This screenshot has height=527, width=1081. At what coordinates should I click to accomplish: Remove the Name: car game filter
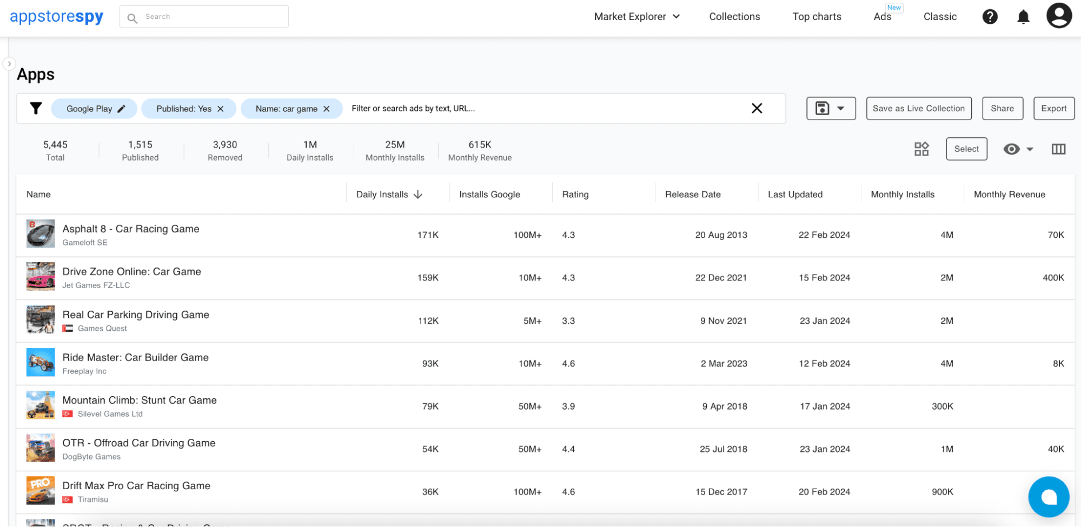(327, 109)
